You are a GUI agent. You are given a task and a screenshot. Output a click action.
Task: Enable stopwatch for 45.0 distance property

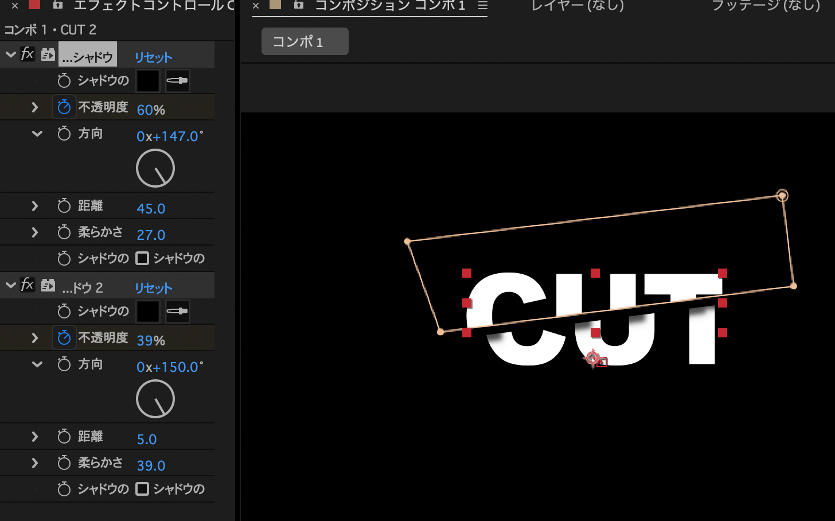click(x=64, y=206)
